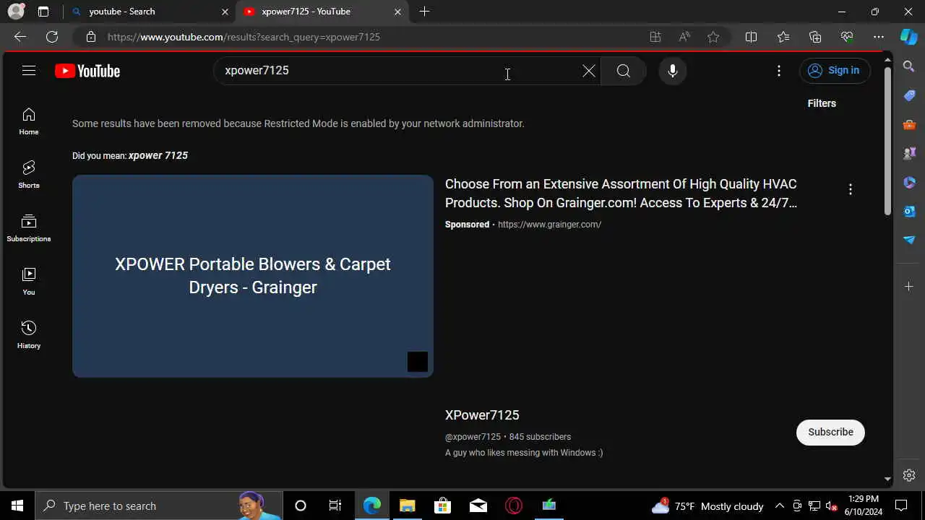Start voice search with the microphone
Screen dimensions: 925x520
point(673,71)
